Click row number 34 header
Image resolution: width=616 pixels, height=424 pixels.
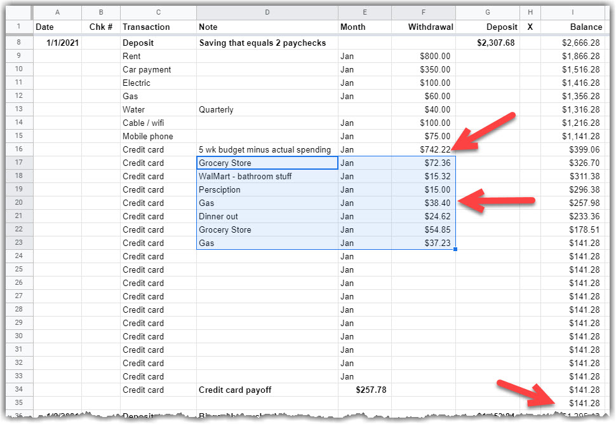click(x=19, y=390)
